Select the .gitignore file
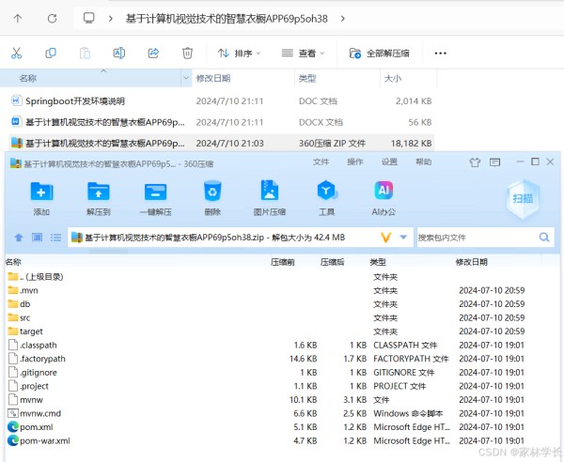 pos(33,373)
